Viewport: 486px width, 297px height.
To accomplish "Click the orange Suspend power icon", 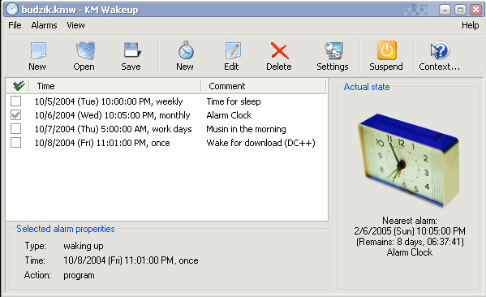I will click(x=386, y=50).
